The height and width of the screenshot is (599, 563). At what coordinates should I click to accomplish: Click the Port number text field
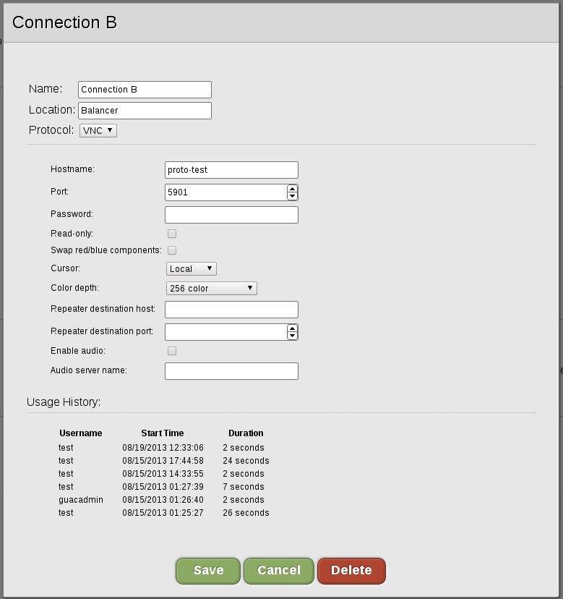pos(225,192)
